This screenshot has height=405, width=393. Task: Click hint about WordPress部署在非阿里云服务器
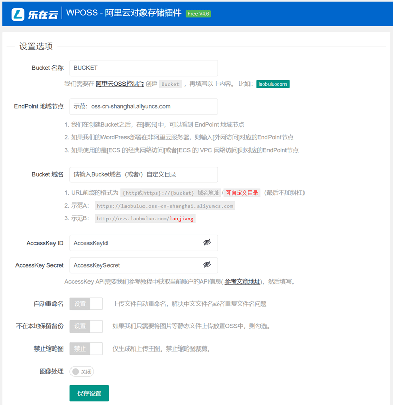pyautogui.click(x=179, y=137)
